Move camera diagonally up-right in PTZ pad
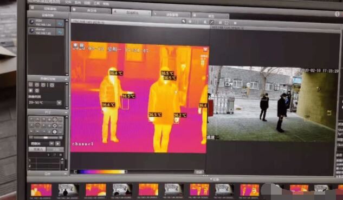The width and height of the screenshot is (343, 200). (x=43, y=119)
